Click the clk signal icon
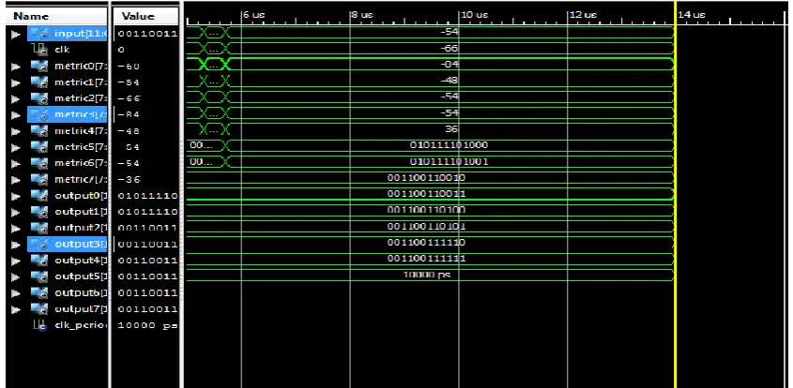The image size is (793, 388). 38,50
